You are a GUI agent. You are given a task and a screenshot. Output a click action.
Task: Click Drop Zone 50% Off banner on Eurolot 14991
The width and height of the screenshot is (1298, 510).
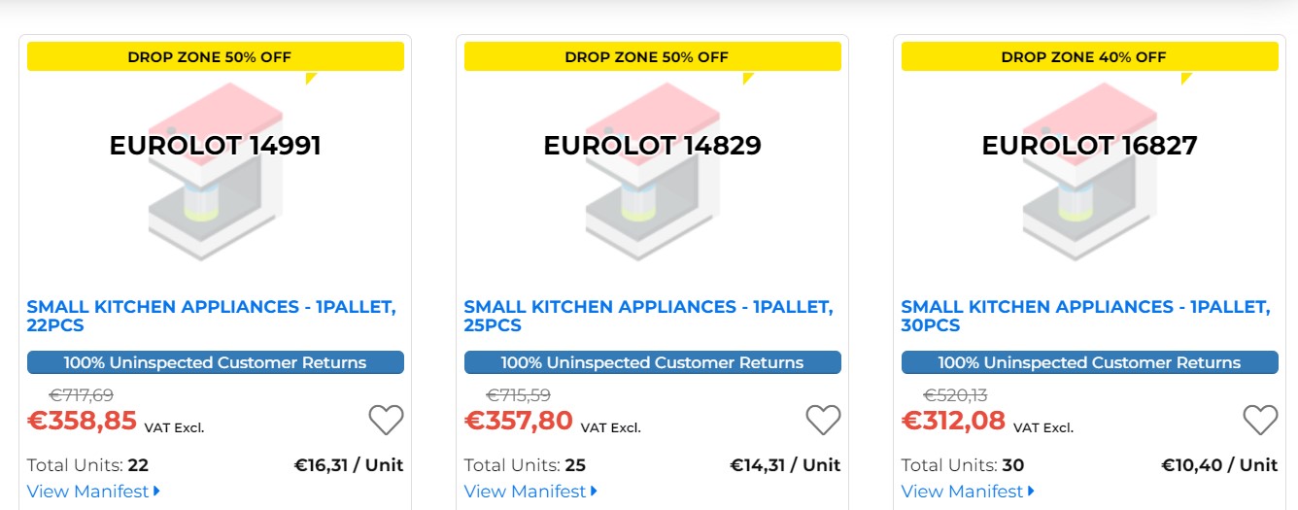pos(215,56)
